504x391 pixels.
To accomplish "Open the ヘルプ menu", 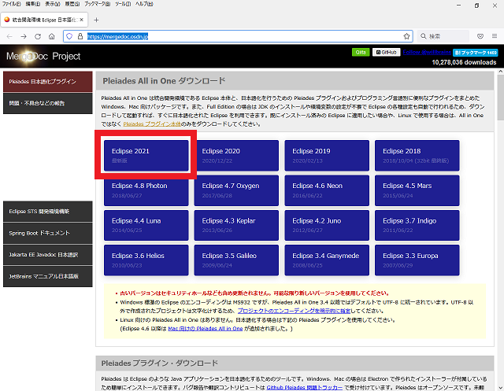I will click(x=144, y=4).
